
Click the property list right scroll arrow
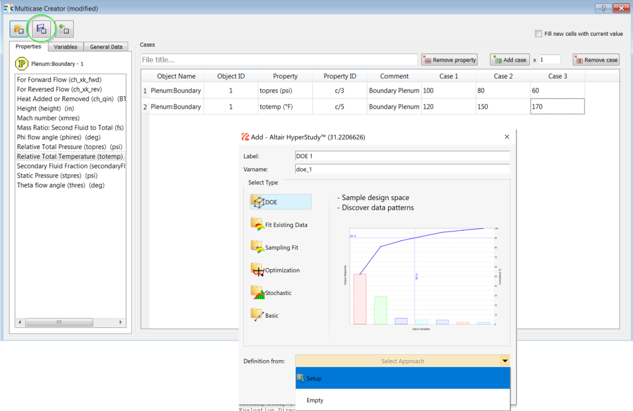click(120, 322)
